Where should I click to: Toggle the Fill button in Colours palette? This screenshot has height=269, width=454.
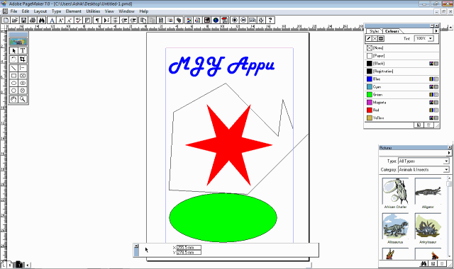pyautogui.click(x=375, y=38)
